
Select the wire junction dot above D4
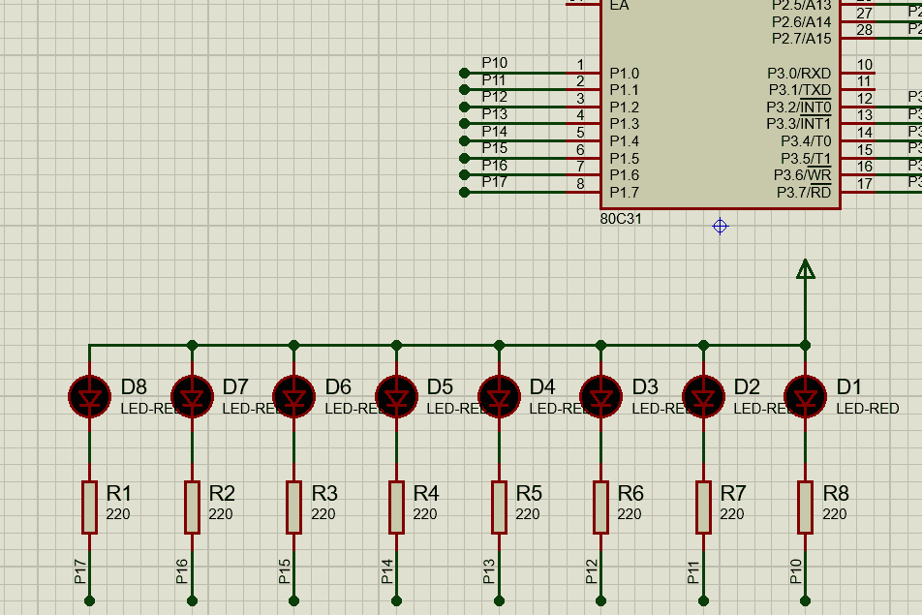click(499, 345)
